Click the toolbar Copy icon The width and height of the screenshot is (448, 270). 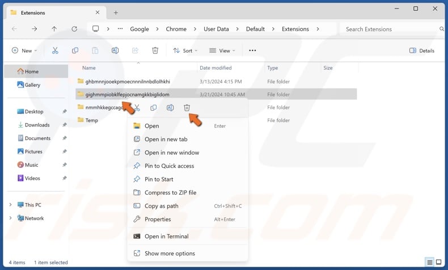tap(75, 50)
